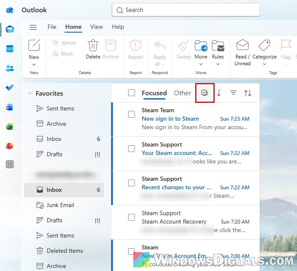Click the Move folder icon

click(x=201, y=45)
